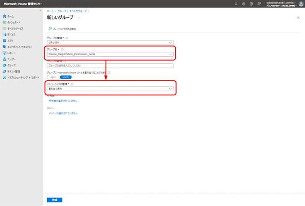Open ユーザー in the sidebar menu
Viewport: 305px width, 206px height.
coord(12,59)
